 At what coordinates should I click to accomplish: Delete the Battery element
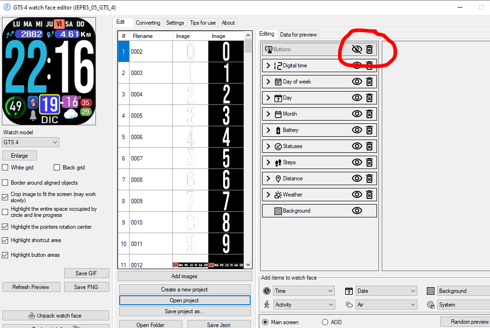[x=369, y=130]
